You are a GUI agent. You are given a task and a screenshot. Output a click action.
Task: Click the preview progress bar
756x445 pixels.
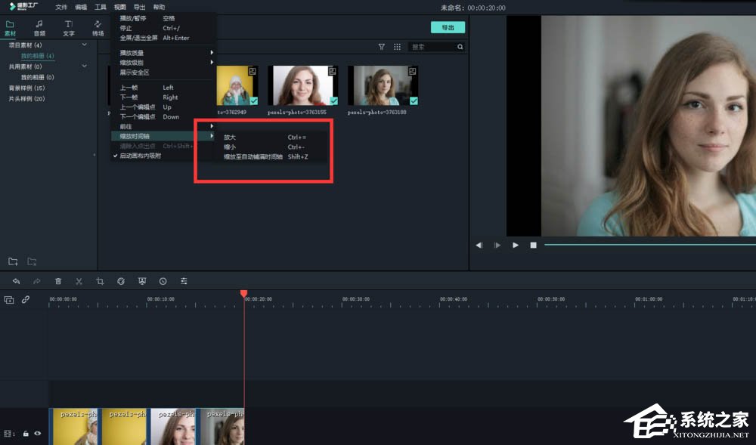[650, 245]
